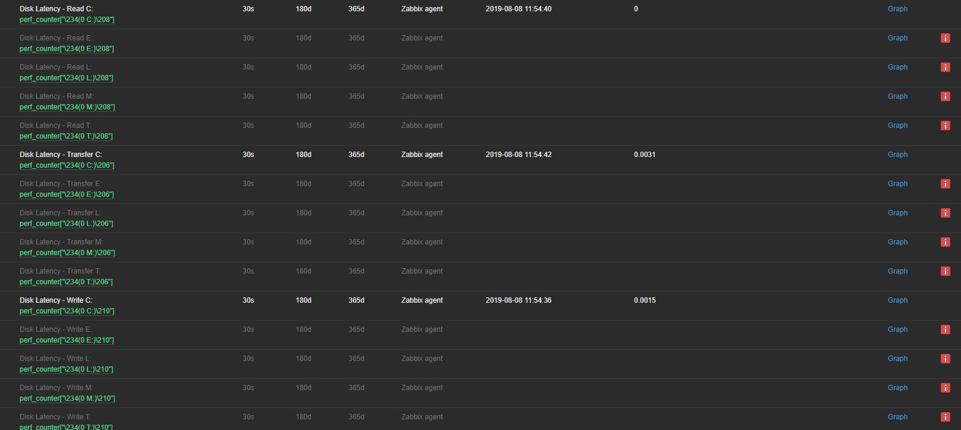Click red info icon for Write M: row
Viewport: 961px width, 430px height.
pos(945,388)
